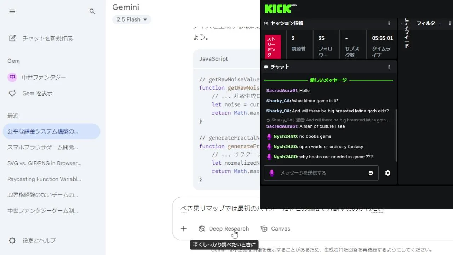The height and width of the screenshot is (255, 453).
Task: Click the JavaScript code block label
Action: tap(213, 59)
